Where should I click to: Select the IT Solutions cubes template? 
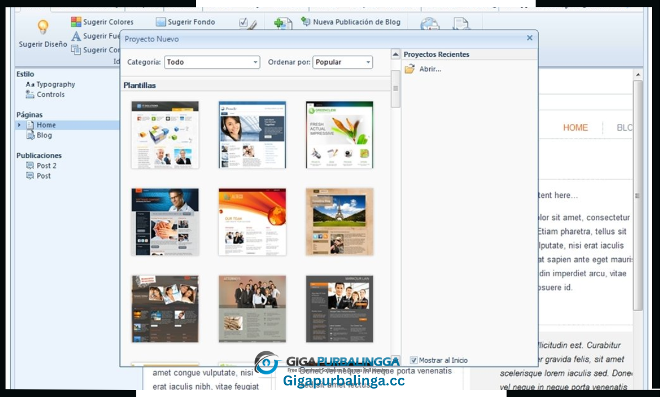click(165, 135)
